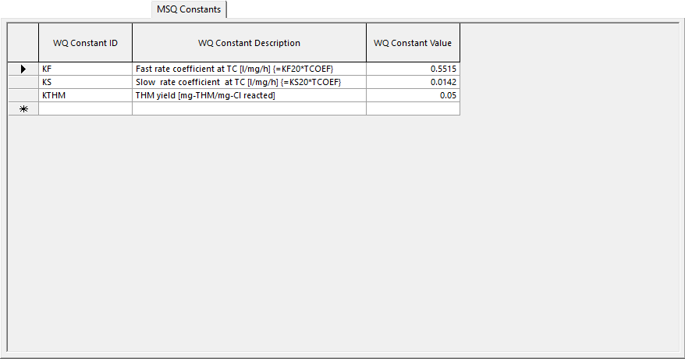This screenshot has width=685, height=359.
Task: Click the new row asterisk marker
Action: tap(23, 109)
